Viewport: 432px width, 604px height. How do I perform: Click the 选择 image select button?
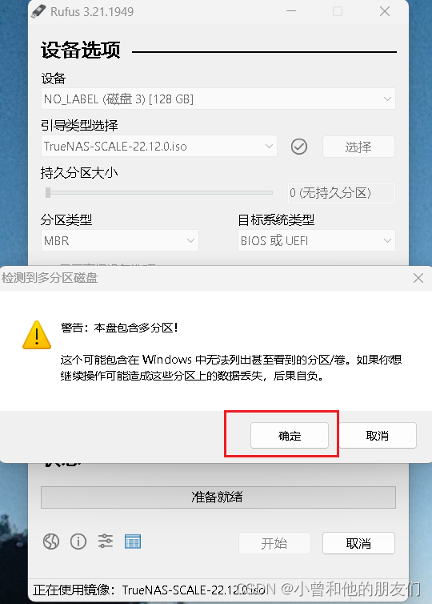358,147
